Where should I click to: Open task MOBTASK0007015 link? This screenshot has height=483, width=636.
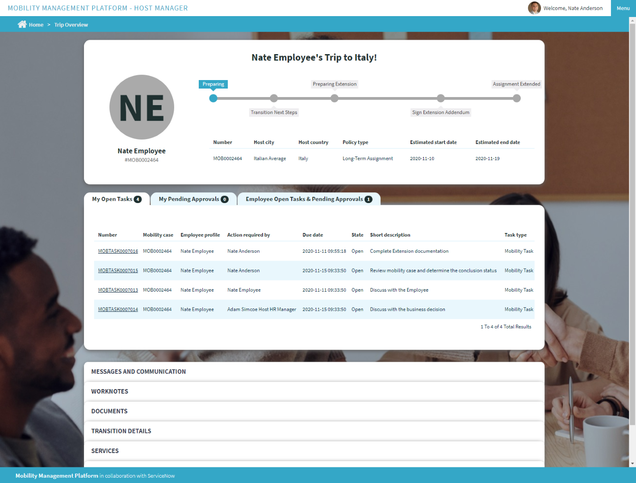[x=118, y=271]
